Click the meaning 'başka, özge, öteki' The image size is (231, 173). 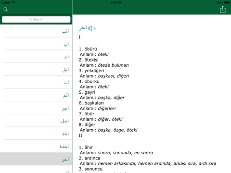[x=117, y=130]
